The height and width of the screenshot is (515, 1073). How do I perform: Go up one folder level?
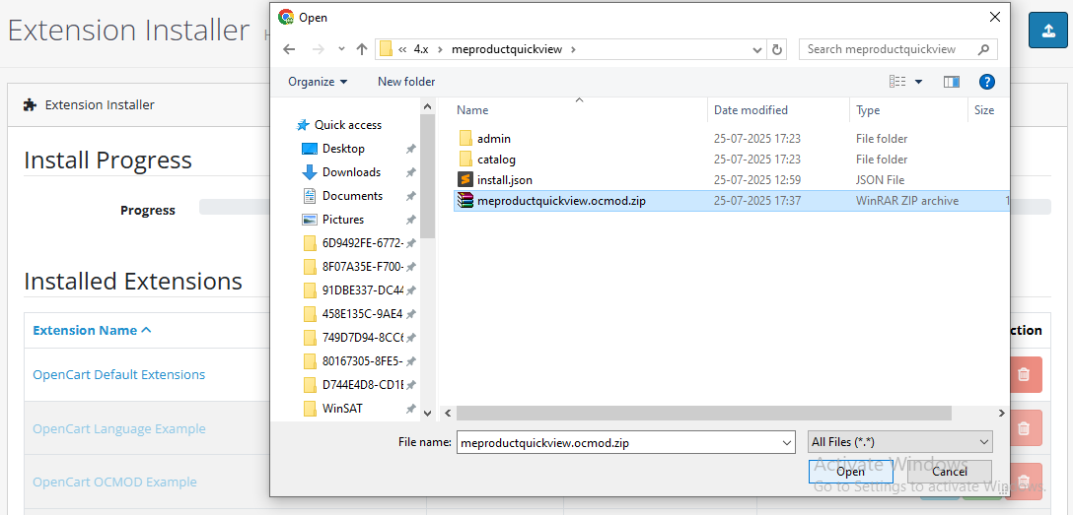point(362,49)
